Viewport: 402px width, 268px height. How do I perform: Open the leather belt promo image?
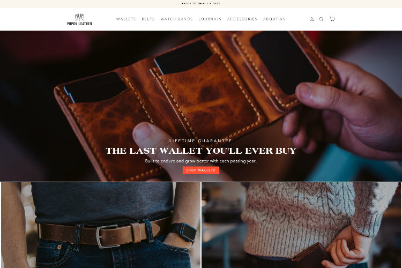click(x=101, y=225)
